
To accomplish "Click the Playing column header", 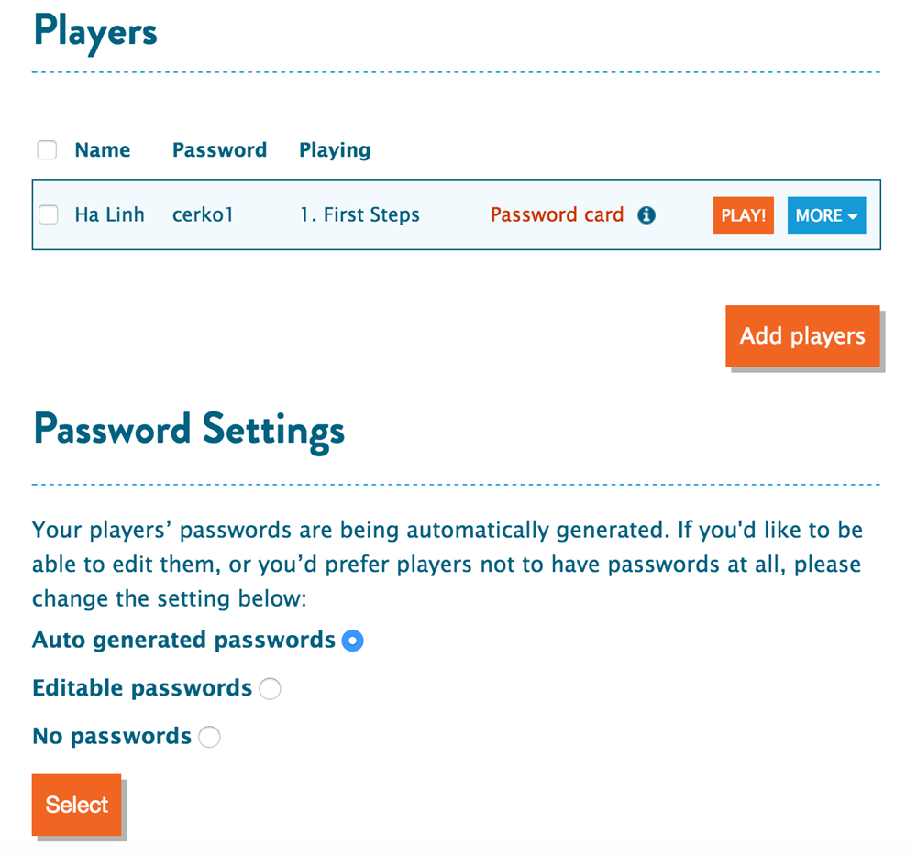I will coord(335,150).
